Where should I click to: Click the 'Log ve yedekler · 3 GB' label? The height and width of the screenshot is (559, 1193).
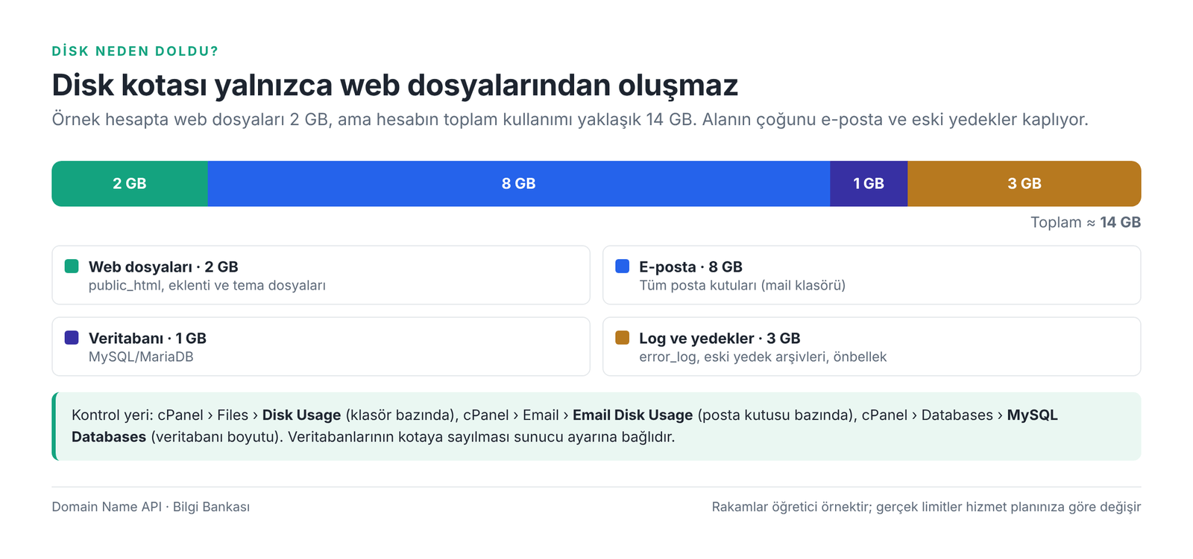pos(720,338)
